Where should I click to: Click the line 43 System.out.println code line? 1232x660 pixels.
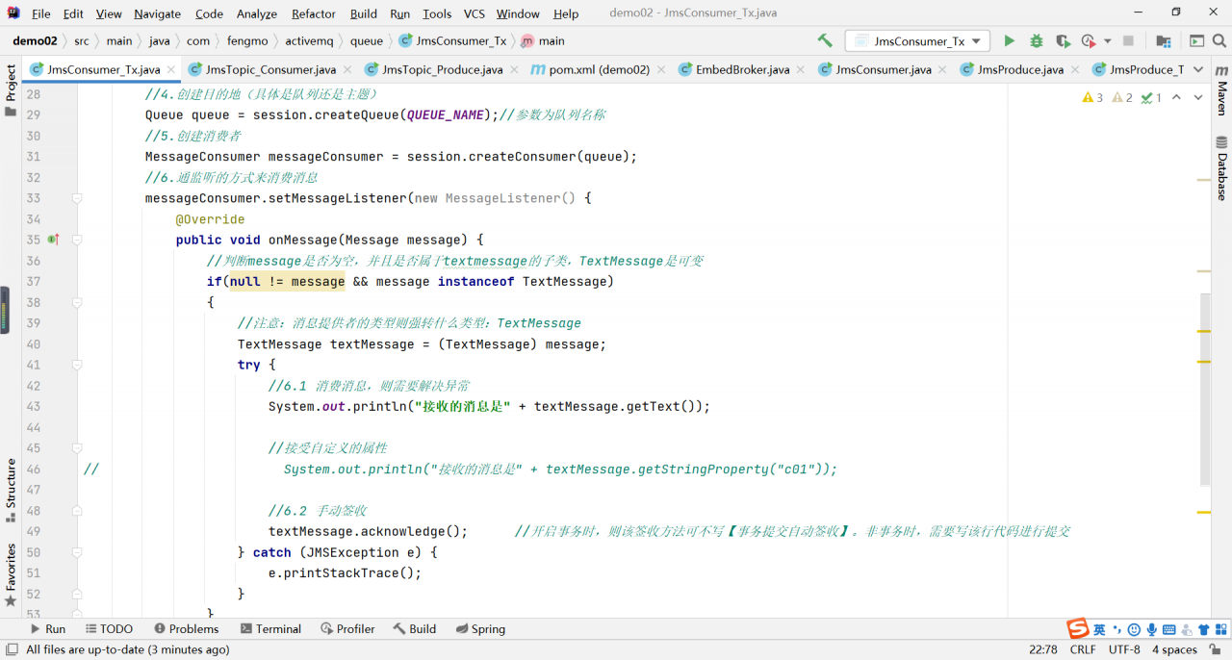click(x=489, y=407)
